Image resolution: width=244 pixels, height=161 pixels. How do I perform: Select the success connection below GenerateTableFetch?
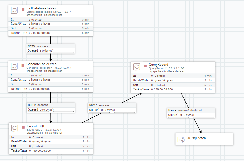pos(51,108)
